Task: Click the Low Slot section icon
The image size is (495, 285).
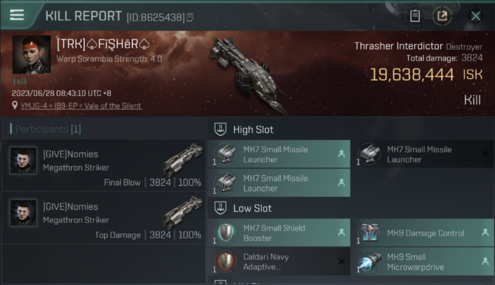Action: point(221,208)
